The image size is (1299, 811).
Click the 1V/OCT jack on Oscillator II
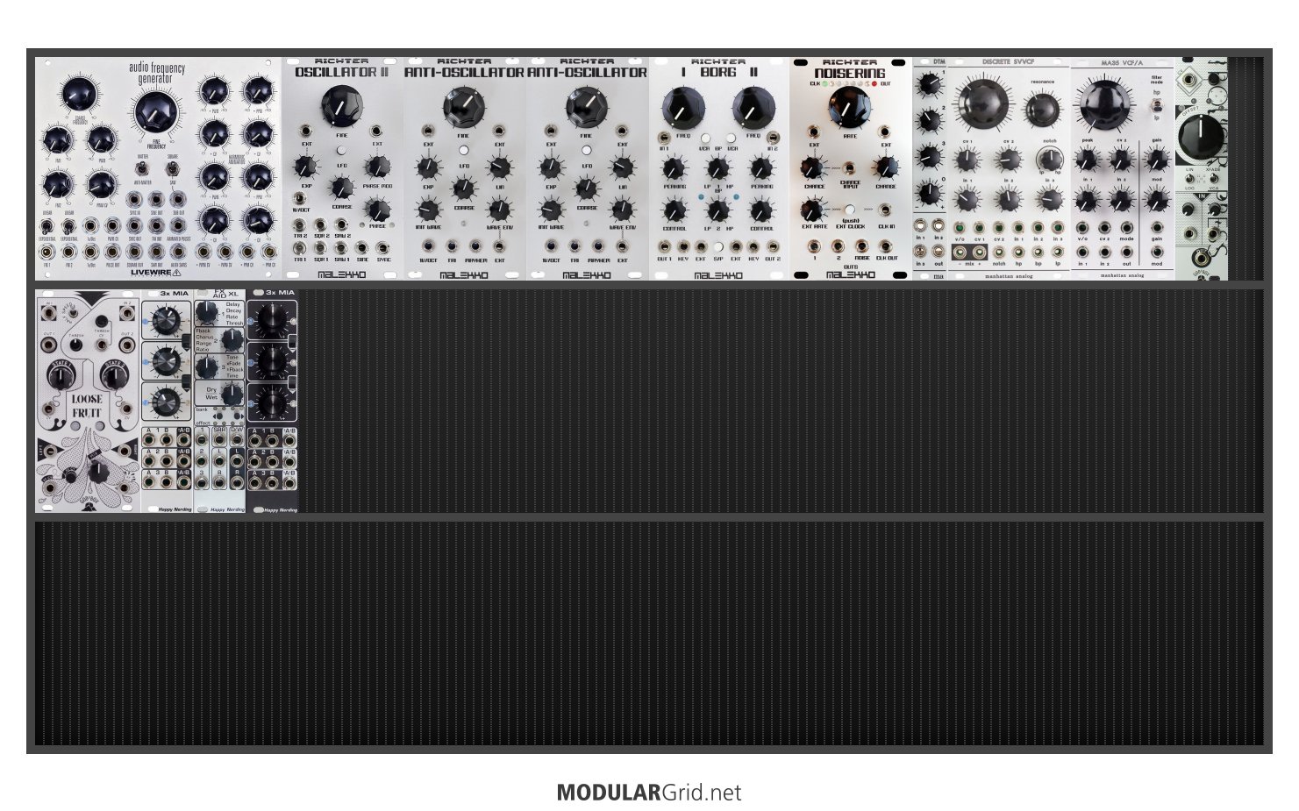coord(300,198)
